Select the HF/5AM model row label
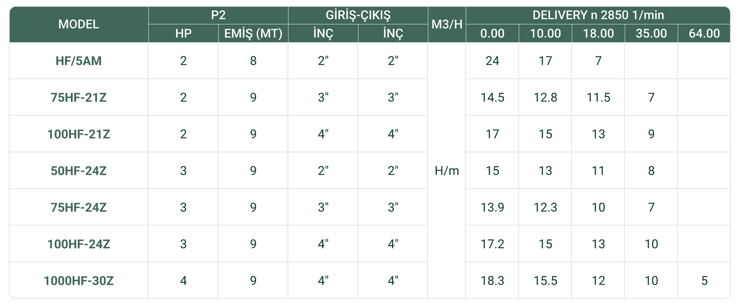Image resolution: width=746 pixels, height=305 pixels. (78, 61)
